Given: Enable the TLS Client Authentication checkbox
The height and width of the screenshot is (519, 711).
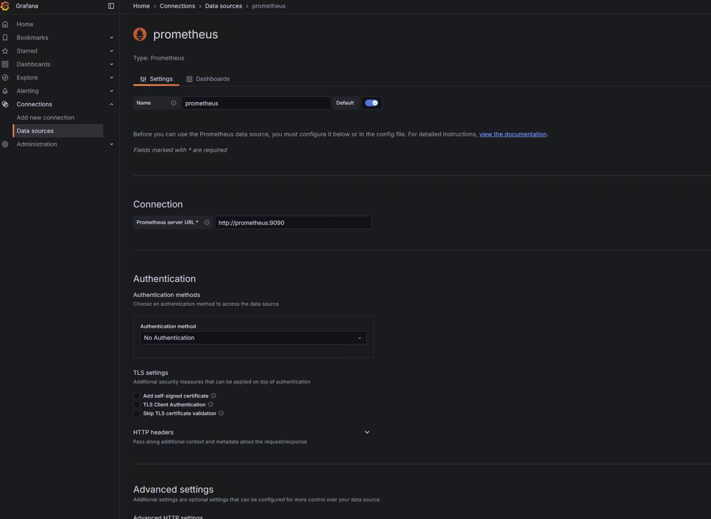Looking at the screenshot, I should [137, 405].
